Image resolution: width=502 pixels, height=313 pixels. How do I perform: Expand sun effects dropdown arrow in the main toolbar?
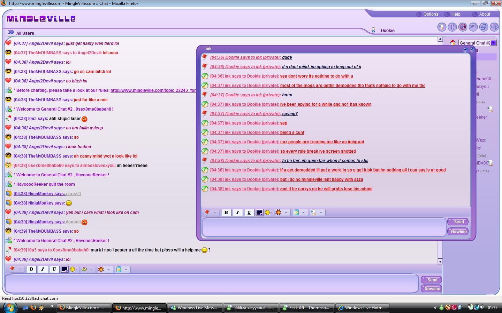click(108, 269)
